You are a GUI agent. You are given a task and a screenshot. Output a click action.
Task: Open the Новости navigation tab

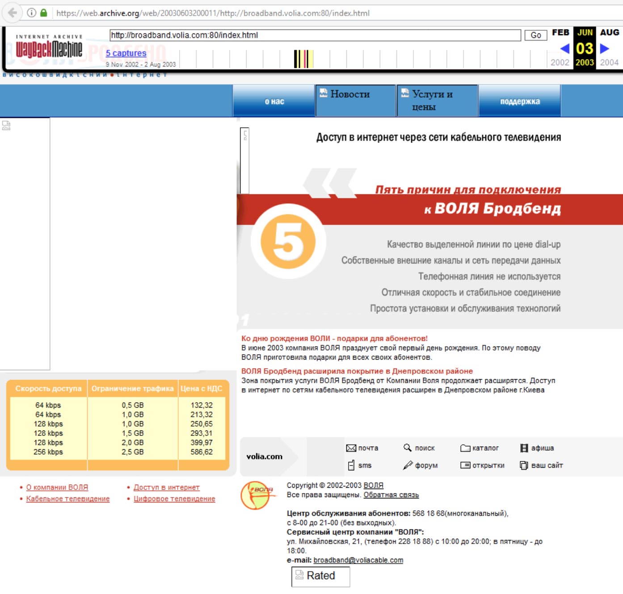point(356,100)
